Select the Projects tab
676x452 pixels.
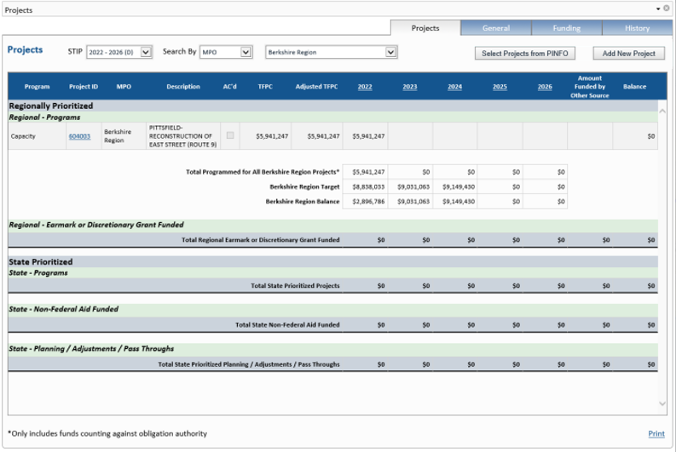point(425,28)
